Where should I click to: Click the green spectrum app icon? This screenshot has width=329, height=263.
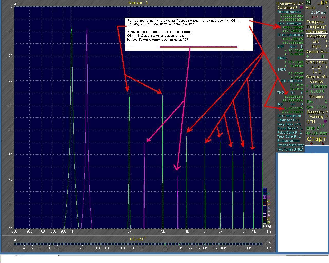pyautogui.click(x=308, y=3)
